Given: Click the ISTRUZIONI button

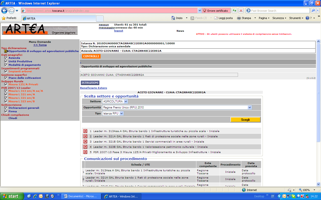Looking at the screenshot, I should [x=90, y=83].
